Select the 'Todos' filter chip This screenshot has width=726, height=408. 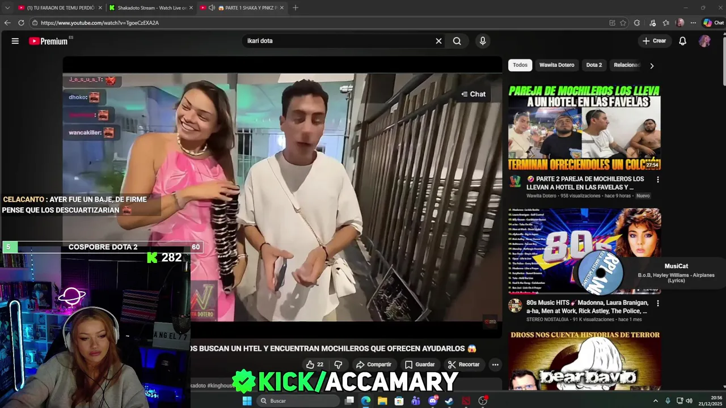[x=520, y=65]
